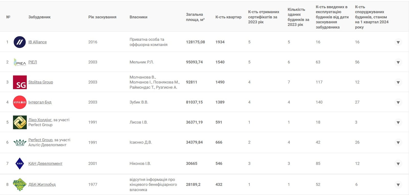The height and width of the screenshot is (195, 409).
Task: Expand the Інтергал-Буд row arrow
Action: [398, 102]
